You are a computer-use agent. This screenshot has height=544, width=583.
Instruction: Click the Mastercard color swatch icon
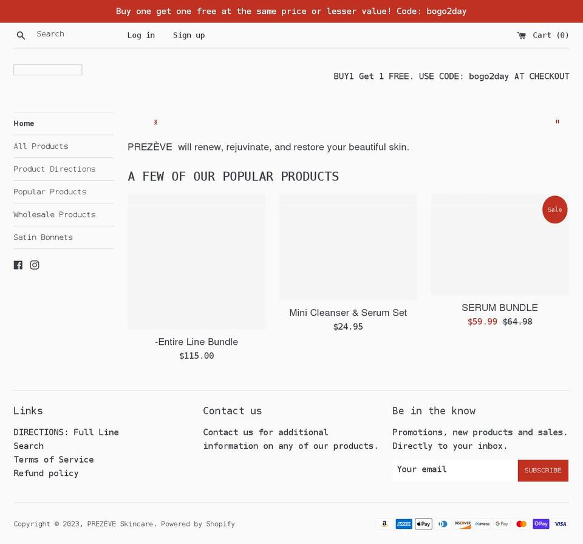tap(521, 524)
